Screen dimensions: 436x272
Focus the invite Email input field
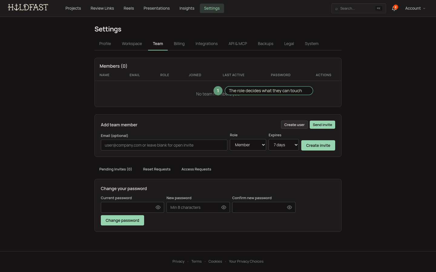pyautogui.click(x=164, y=145)
